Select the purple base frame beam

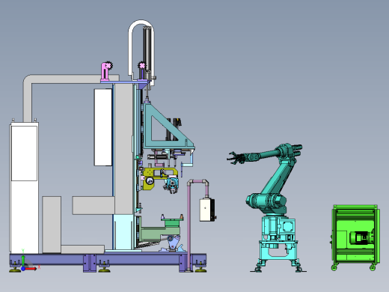tap(108, 260)
